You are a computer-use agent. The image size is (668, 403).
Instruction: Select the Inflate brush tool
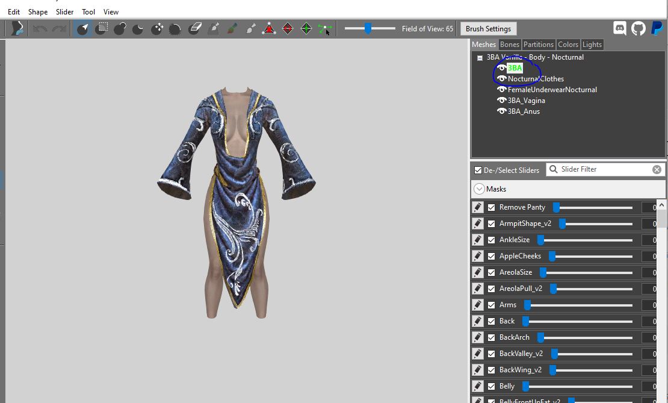[x=120, y=28]
